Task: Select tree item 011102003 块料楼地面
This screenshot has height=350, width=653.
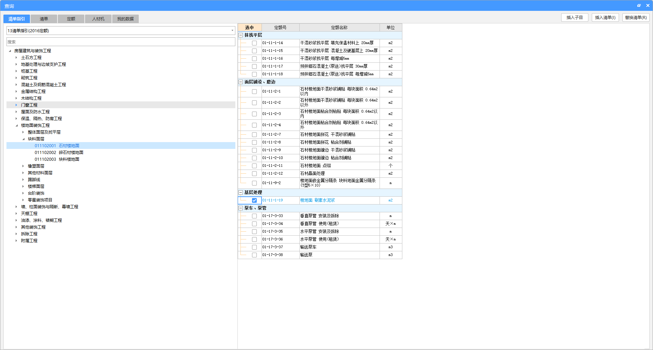Action: (57, 159)
